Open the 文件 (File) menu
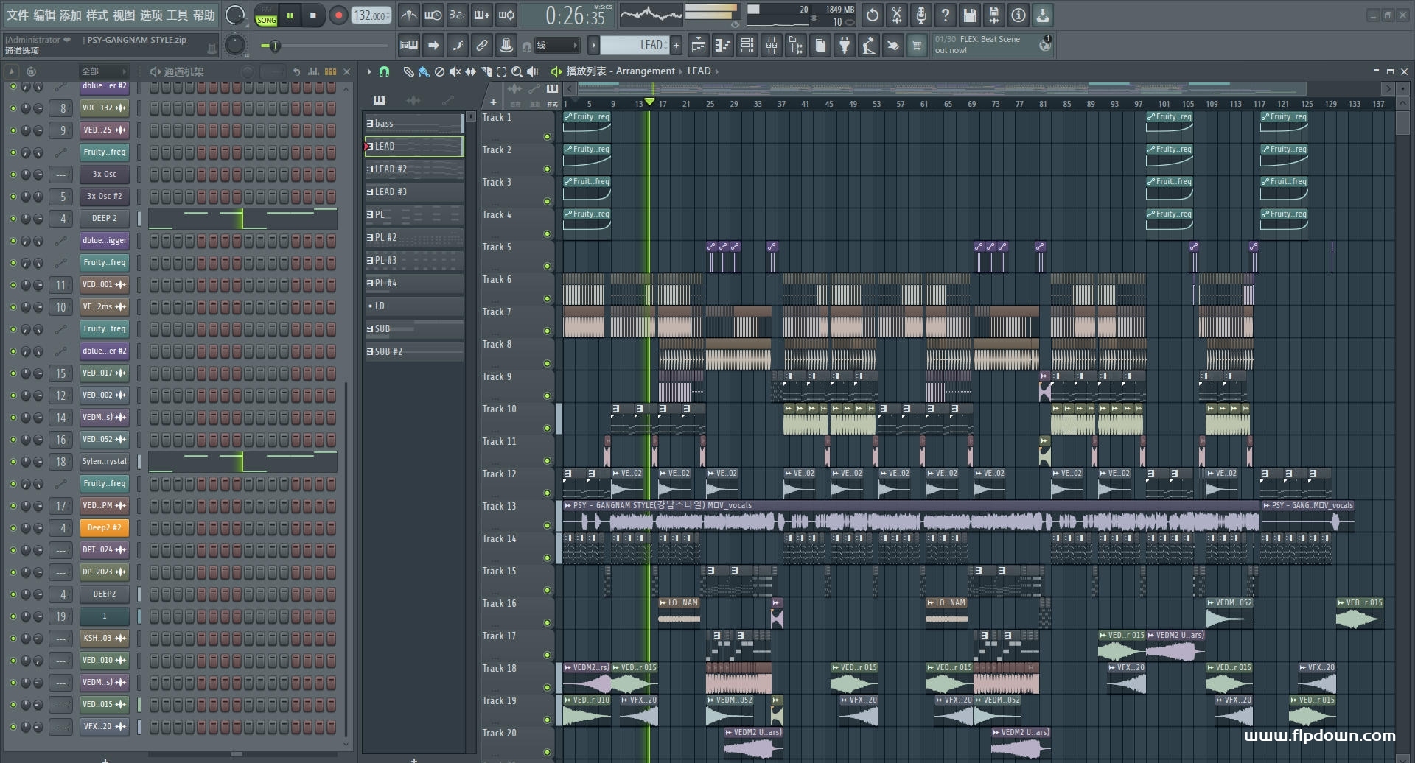 coord(18,15)
